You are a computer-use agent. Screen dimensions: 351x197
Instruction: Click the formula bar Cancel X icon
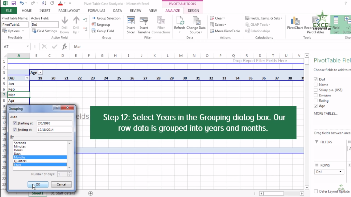pos(44,46)
